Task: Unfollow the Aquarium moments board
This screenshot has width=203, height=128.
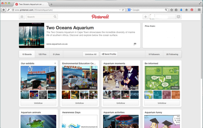Action: (121, 103)
